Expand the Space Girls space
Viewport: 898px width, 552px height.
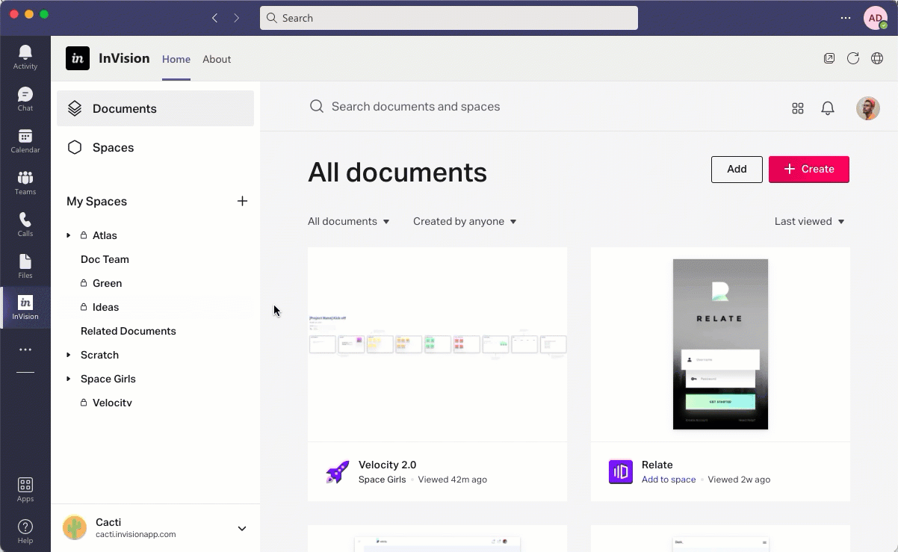tap(68, 379)
